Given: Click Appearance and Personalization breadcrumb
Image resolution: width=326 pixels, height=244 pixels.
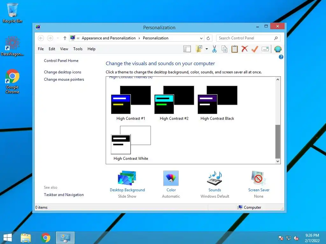Looking at the screenshot, I should tap(109, 38).
